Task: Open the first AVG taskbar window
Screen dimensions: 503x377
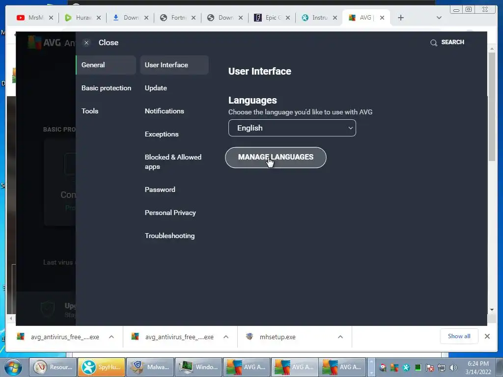Action: click(x=247, y=367)
